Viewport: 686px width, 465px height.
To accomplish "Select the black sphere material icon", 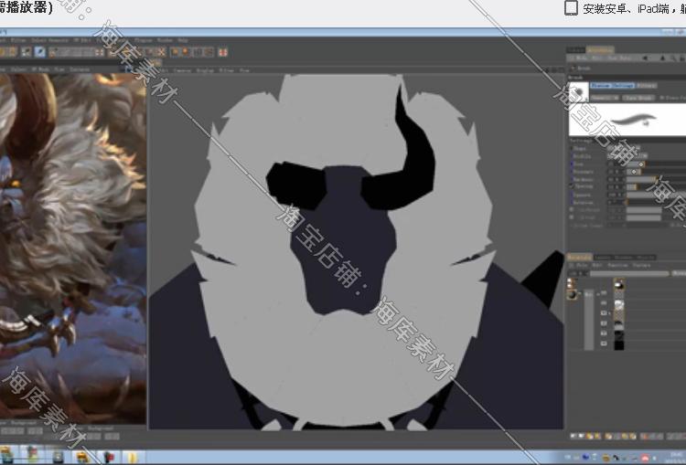I will [x=572, y=294].
